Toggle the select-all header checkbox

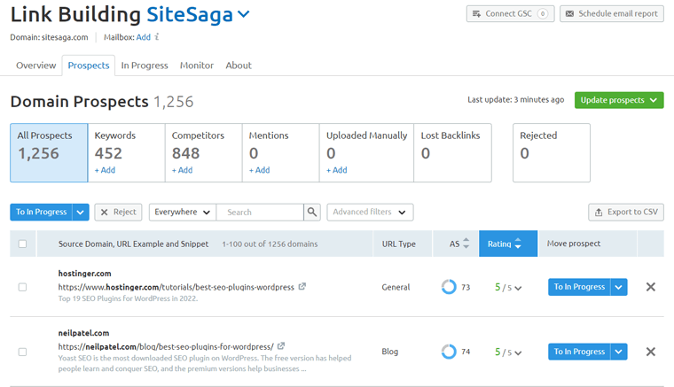coord(22,244)
